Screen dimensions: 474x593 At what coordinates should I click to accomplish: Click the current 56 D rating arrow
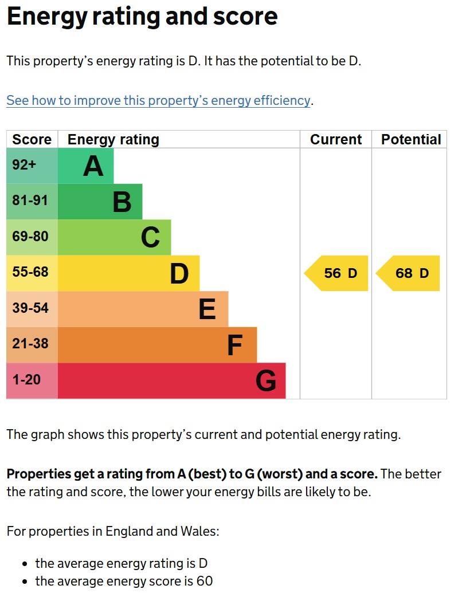(x=336, y=273)
